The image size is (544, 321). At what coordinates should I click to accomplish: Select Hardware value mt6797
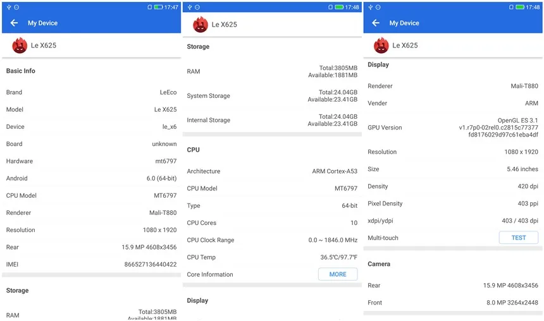(166, 161)
